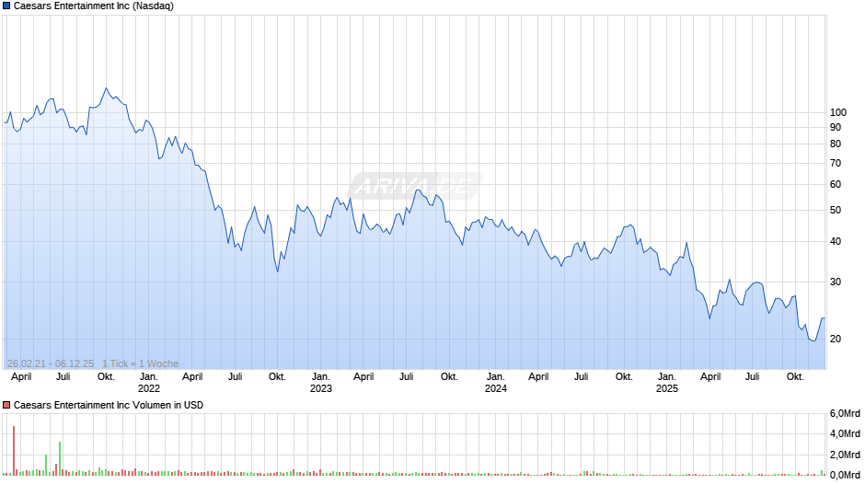
Task: Click the price line's highest peak
Action: pyautogui.click(x=107, y=88)
